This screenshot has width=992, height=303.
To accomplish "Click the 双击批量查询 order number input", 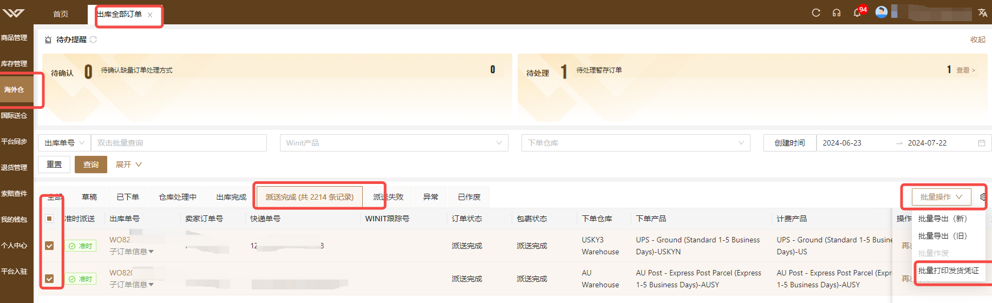I will pyautogui.click(x=179, y=143).
